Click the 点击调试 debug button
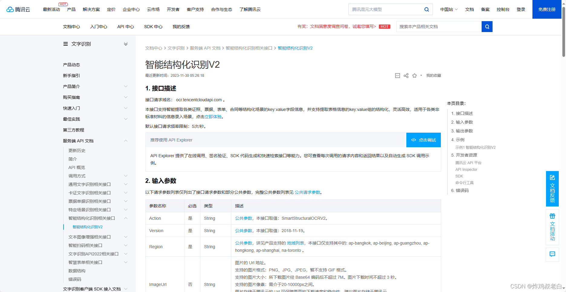Screen dimensions: 566x292 point(424,140)
